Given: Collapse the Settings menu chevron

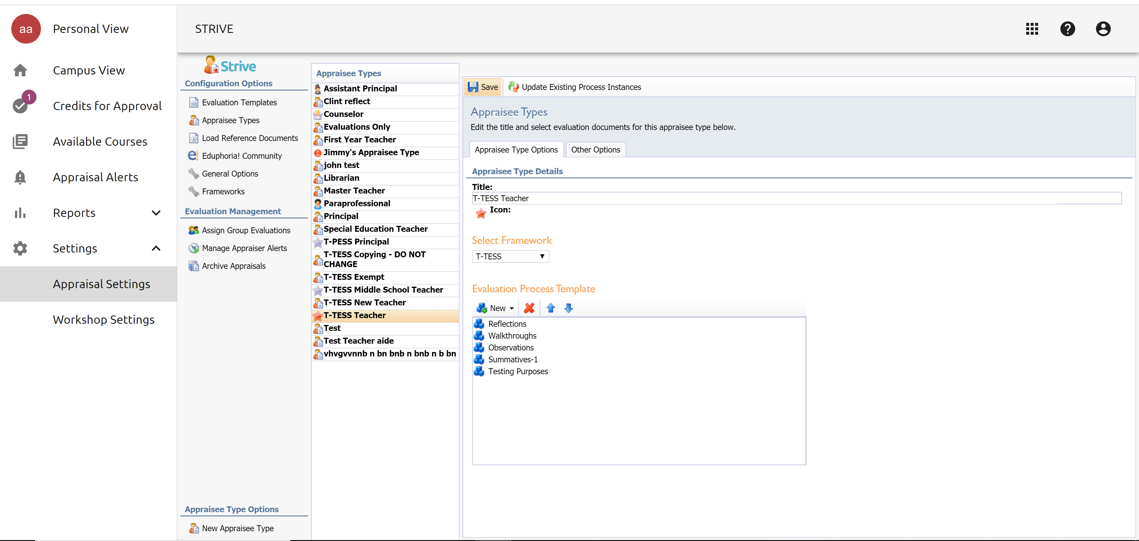Looking at the screenshot, I should [156, 248].
